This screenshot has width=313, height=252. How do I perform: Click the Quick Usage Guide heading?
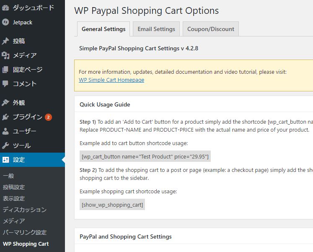[105, 104]
